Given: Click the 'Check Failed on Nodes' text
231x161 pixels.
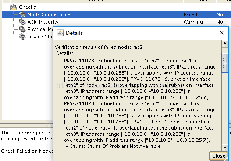Looking at the screenshot, I should pos(27,151).
